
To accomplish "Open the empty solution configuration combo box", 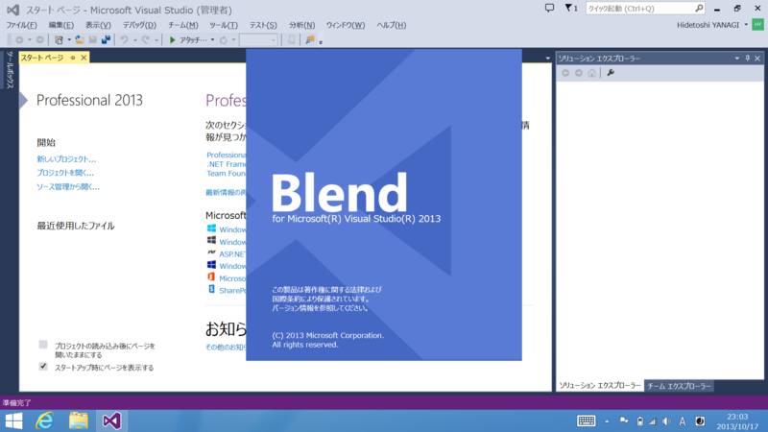I will pos(258,40).
